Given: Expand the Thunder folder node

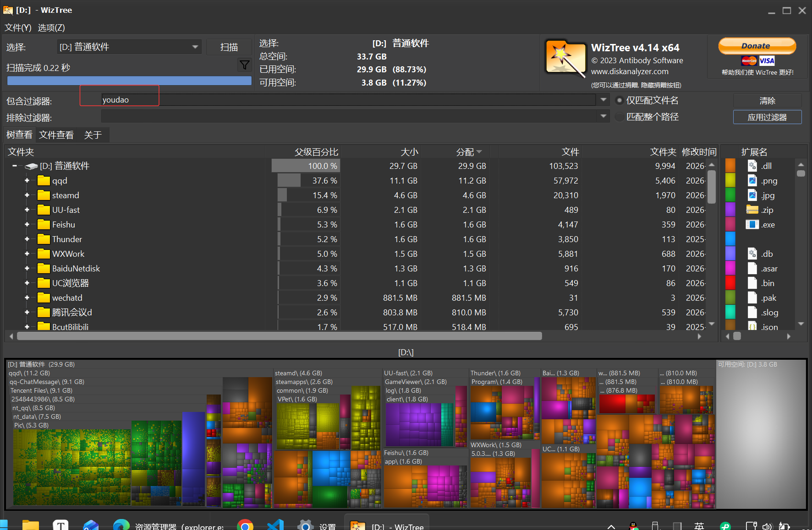Looking at the screenshot, I should coord(27,239).
